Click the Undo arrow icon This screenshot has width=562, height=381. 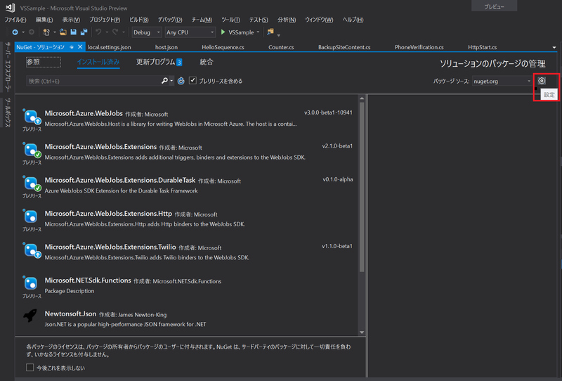pyautogui.click(x=98, y=32)
